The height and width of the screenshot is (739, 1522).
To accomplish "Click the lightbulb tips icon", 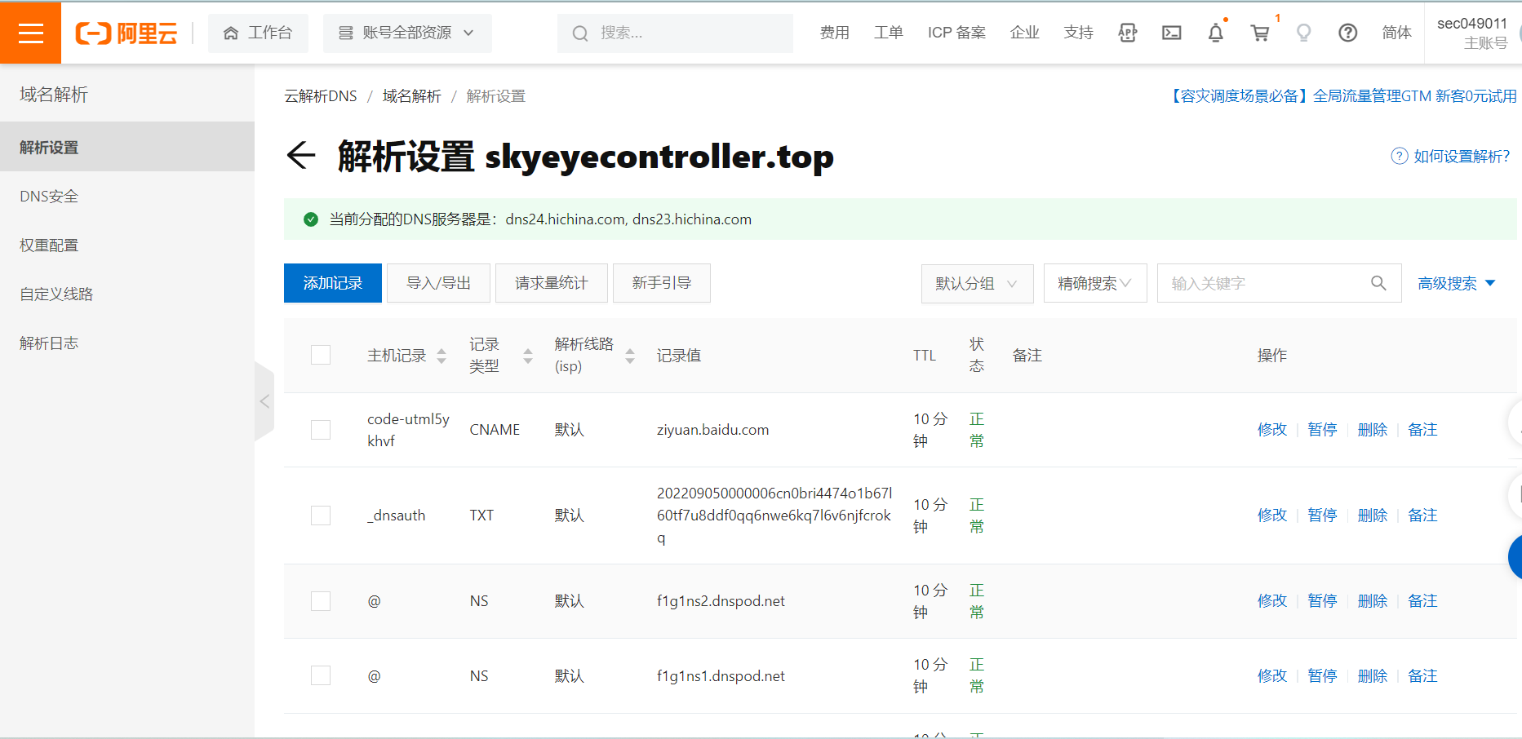I will pyautogui.click(x=1304, y=33).
